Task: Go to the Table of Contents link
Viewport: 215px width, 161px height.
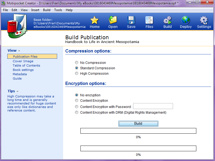Action: 27,65
